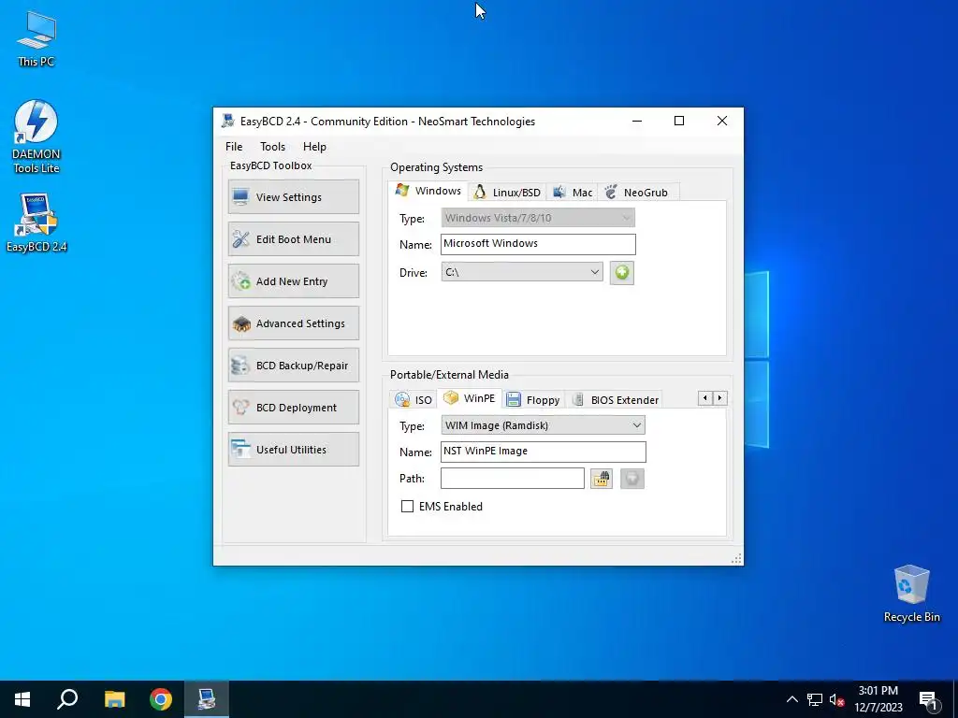Switch to the Windows operating system tab
The image size is (958, 718).
tap(428, 191)
